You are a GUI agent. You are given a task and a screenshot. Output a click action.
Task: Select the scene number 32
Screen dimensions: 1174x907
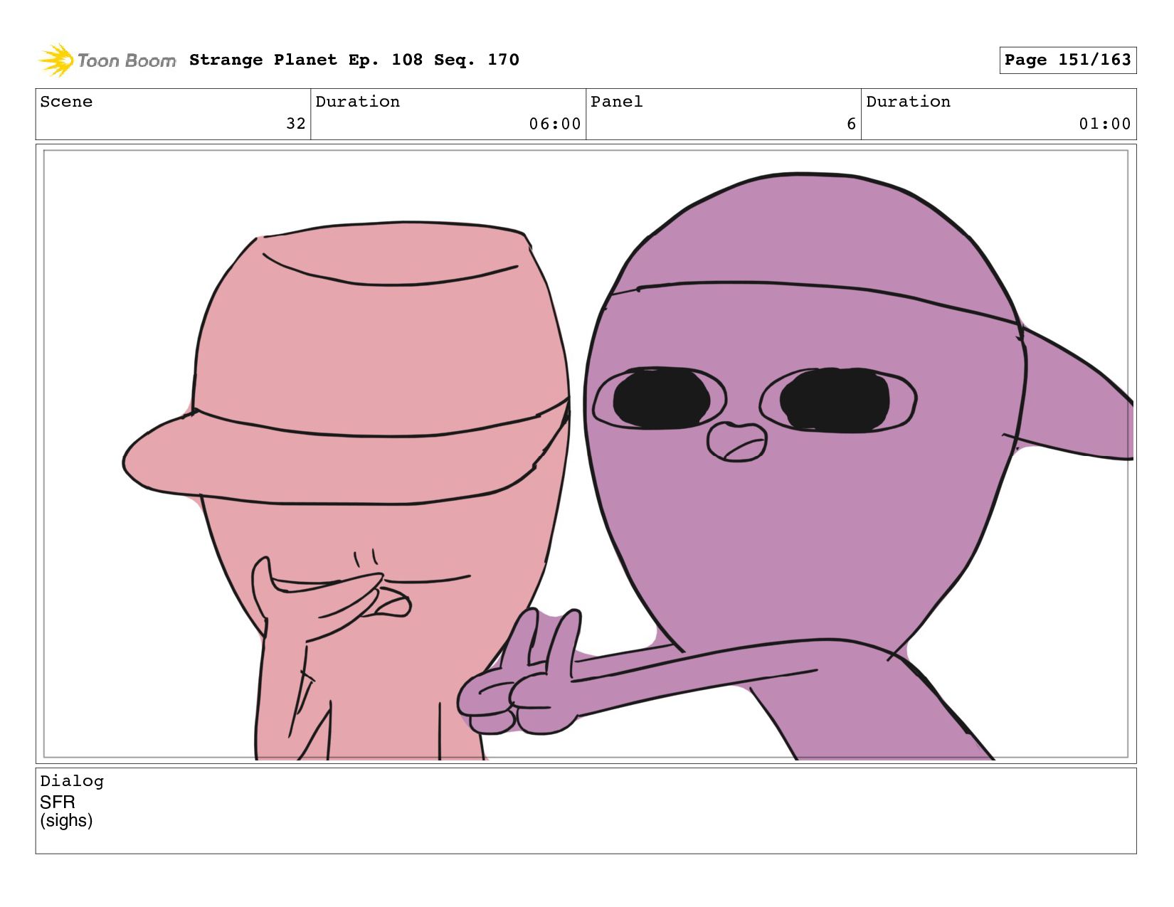pyautogui.click(x=296, y=124)
